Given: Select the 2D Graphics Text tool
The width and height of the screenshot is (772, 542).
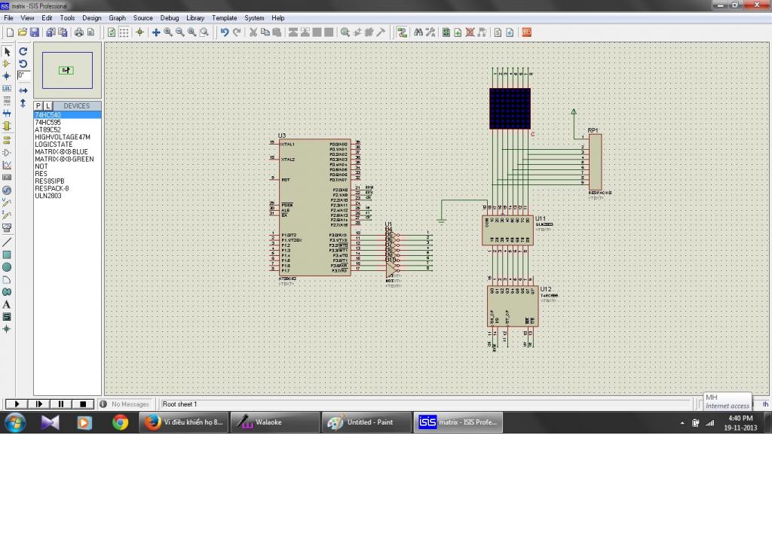Looking at the screenshot, I should (x=7, y=305).
